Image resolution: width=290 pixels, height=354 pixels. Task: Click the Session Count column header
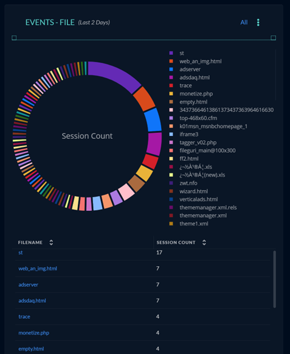(x=176, y=242)
